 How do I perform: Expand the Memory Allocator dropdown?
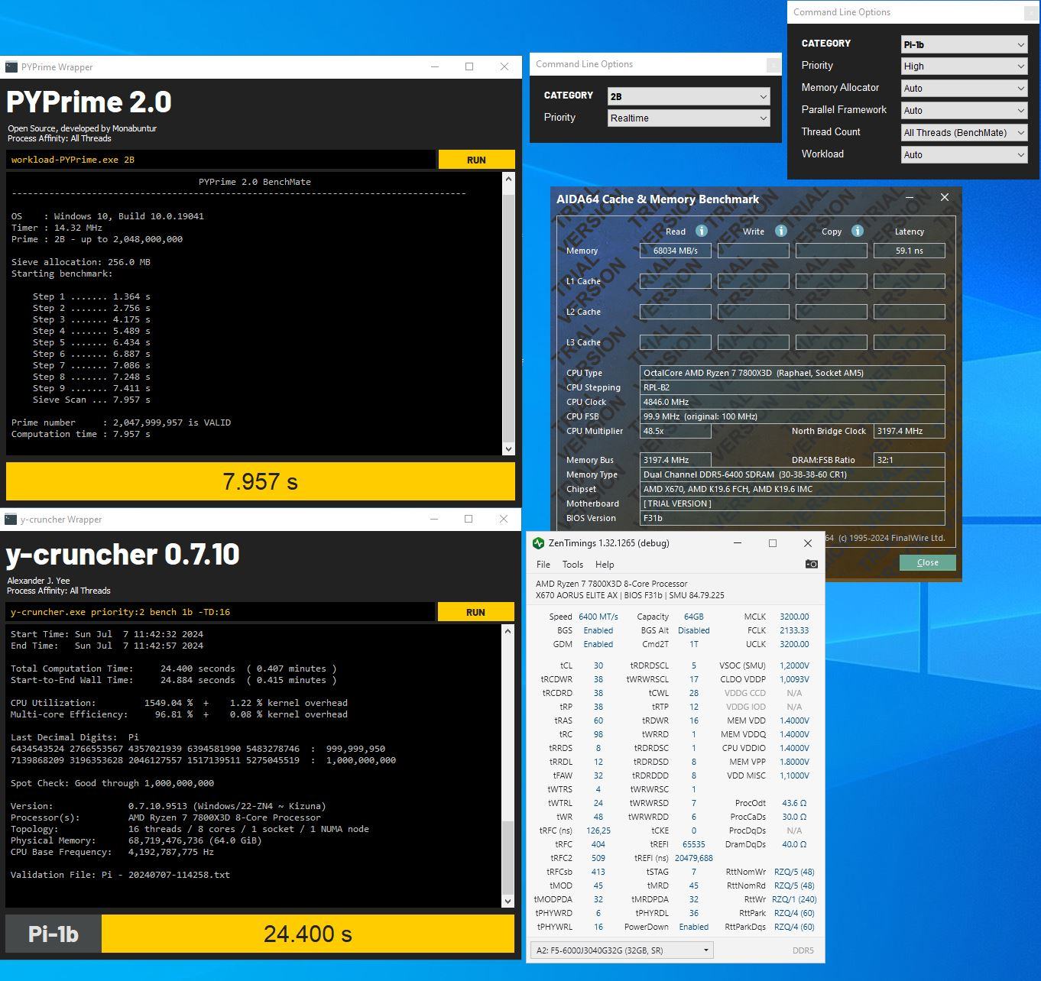965,89
